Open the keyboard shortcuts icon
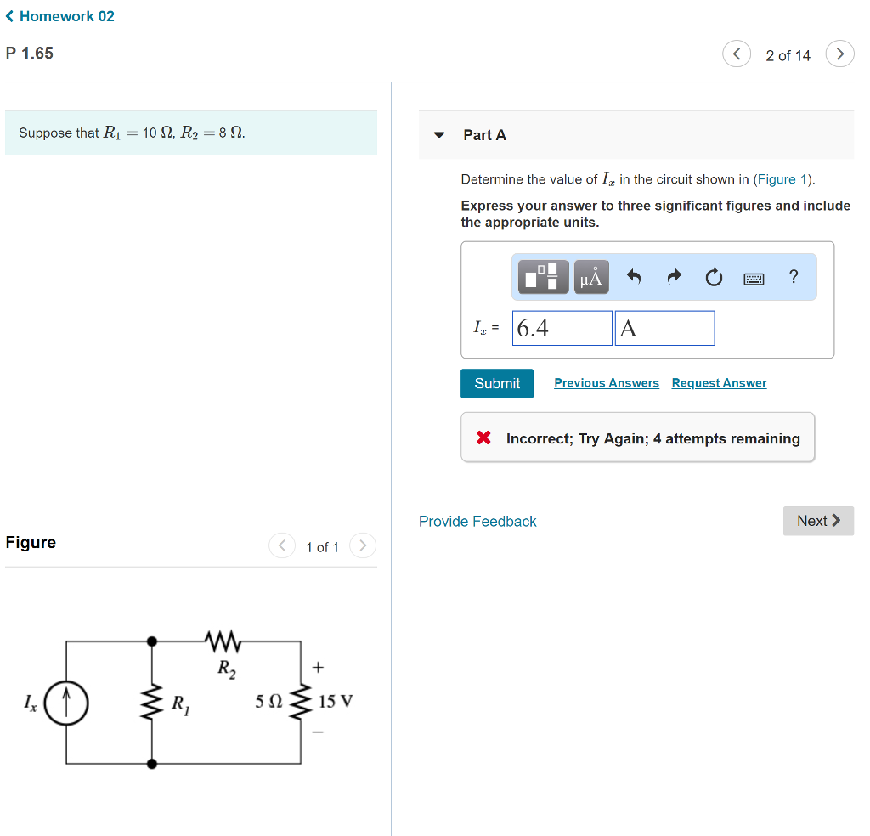 tap(754, 279)
